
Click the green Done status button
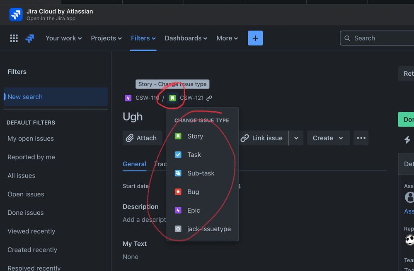coord(406,120)
